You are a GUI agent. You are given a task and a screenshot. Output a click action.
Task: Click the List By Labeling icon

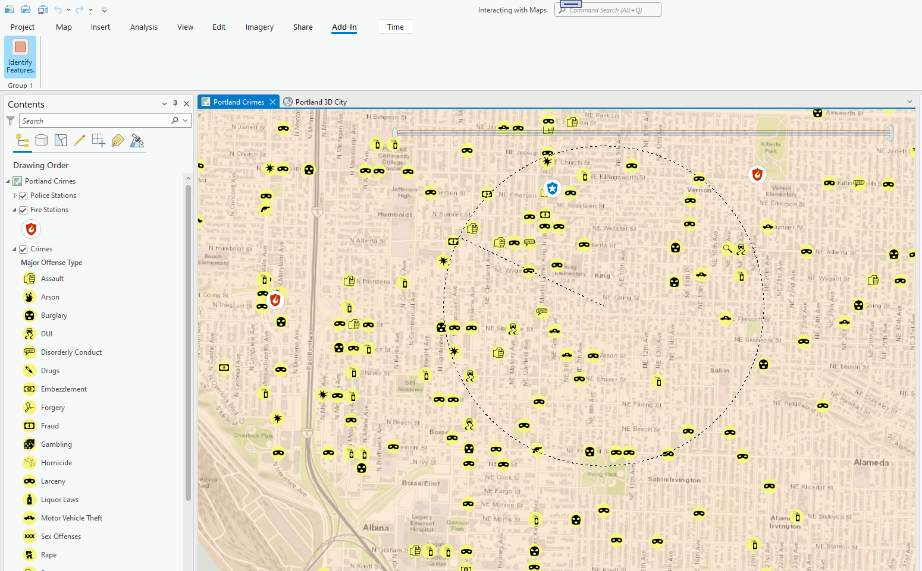pos(117,140)
